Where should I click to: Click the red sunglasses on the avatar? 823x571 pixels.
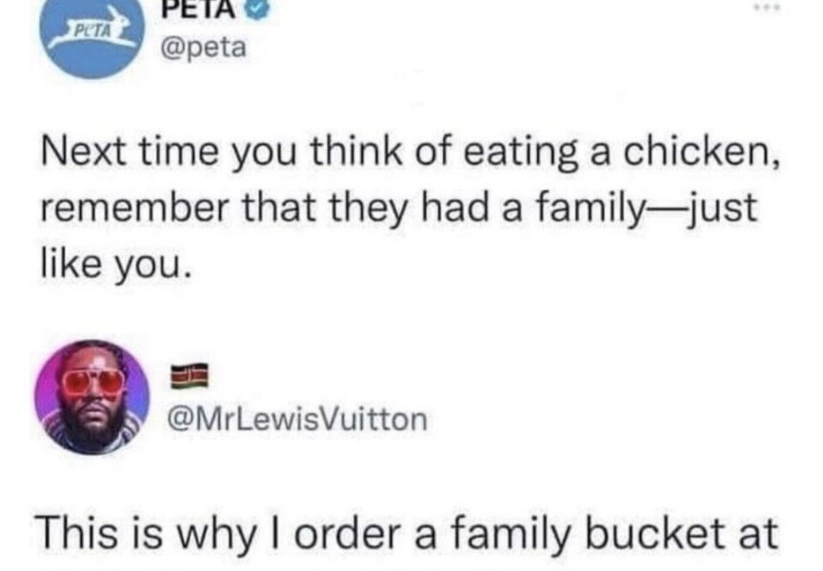pos(93,381)
